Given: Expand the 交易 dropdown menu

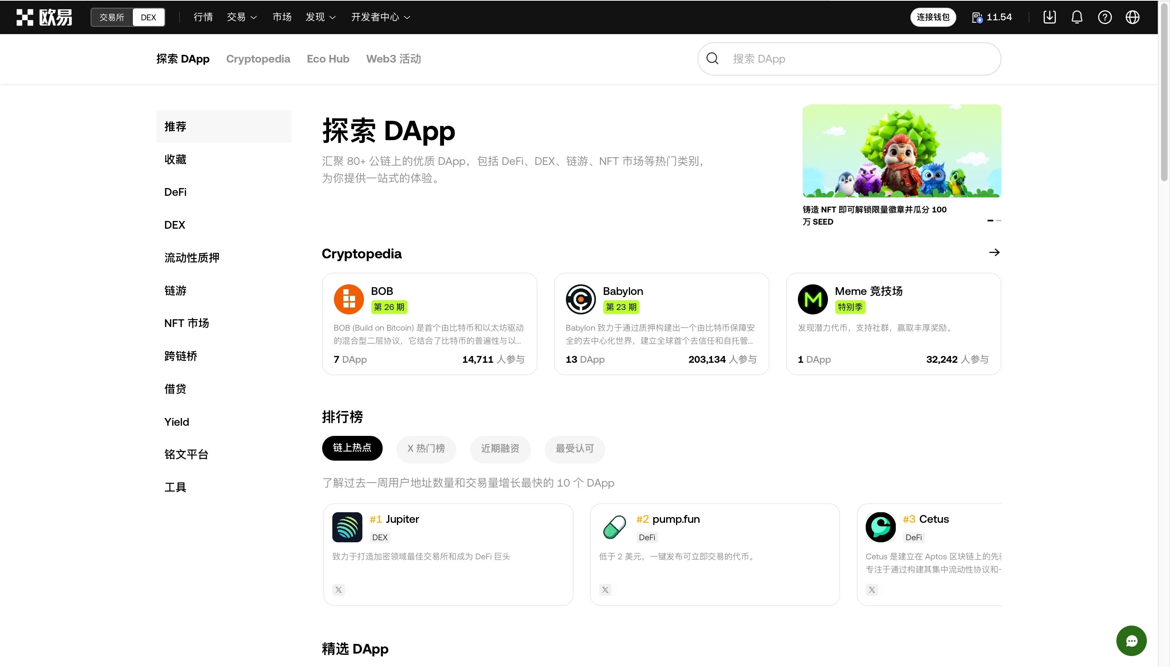Looking at the screenshot, I should (241, 17).
